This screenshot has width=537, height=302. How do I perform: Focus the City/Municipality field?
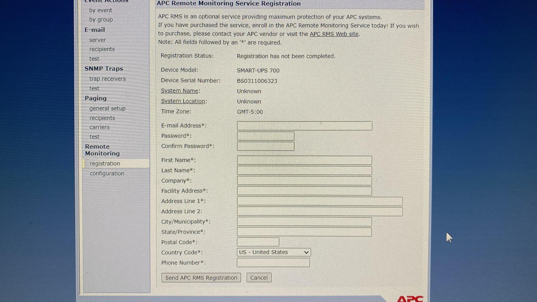point(304,222)
